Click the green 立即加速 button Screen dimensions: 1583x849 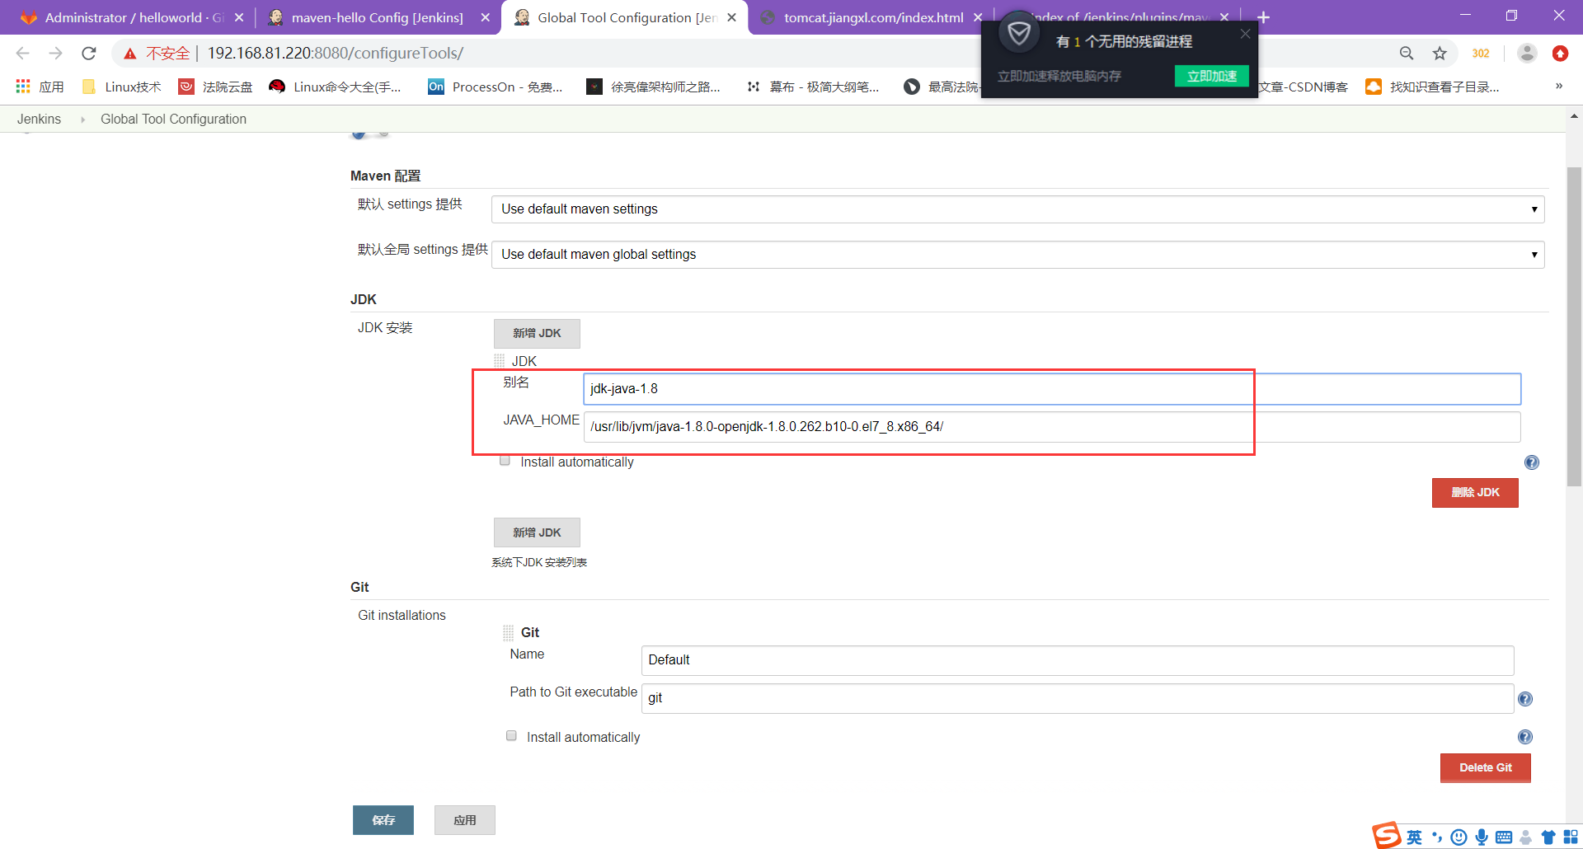(1211, 76)
